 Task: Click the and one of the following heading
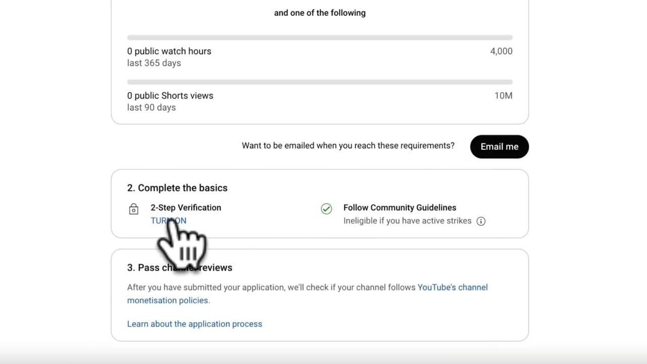(x=319, y=13)
